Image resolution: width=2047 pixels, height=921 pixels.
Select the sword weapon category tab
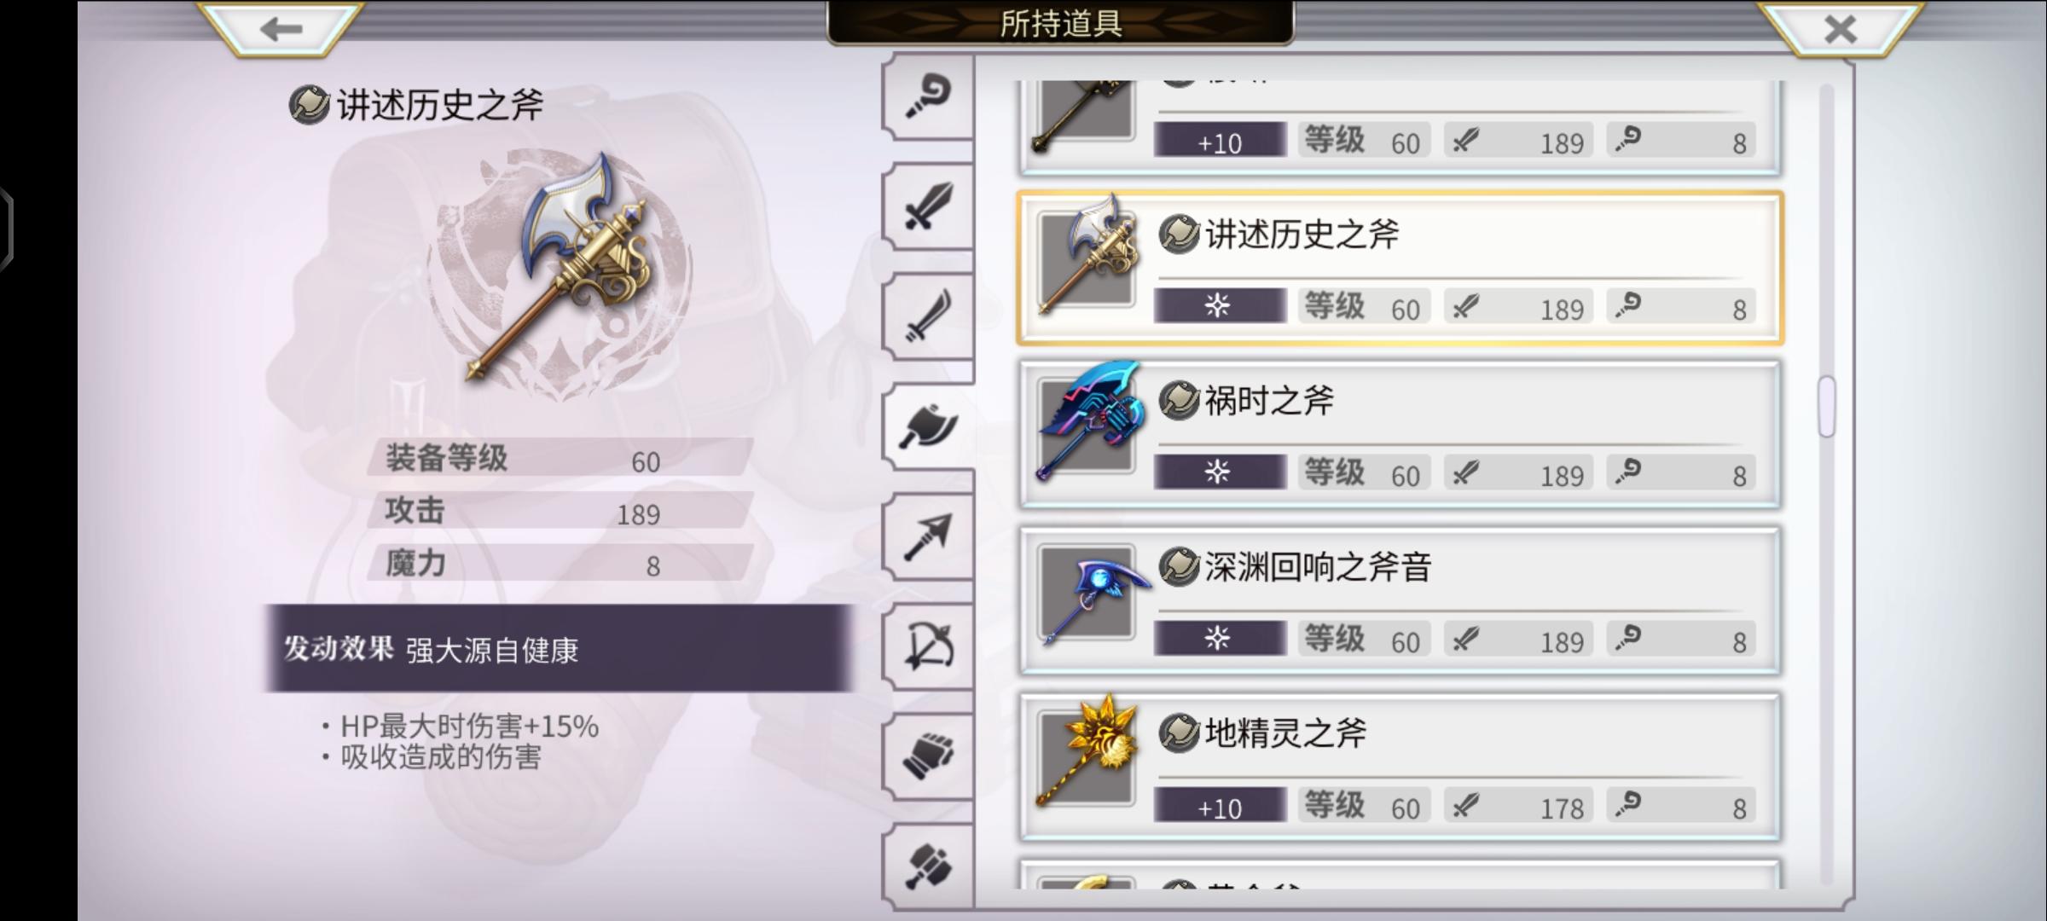(x=928, y=206)
